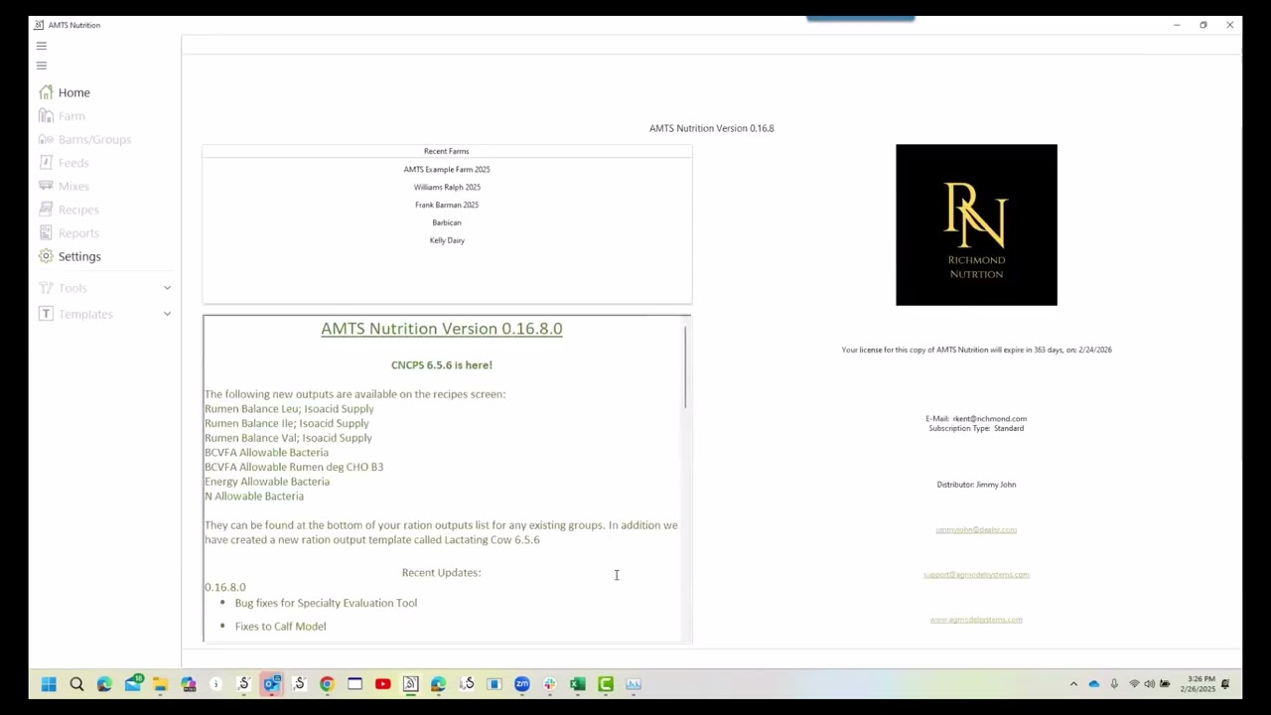Click the 'Energy Allowable Bacteria' line
Viewport: 1271px width, 715px height.
point(267,482)
